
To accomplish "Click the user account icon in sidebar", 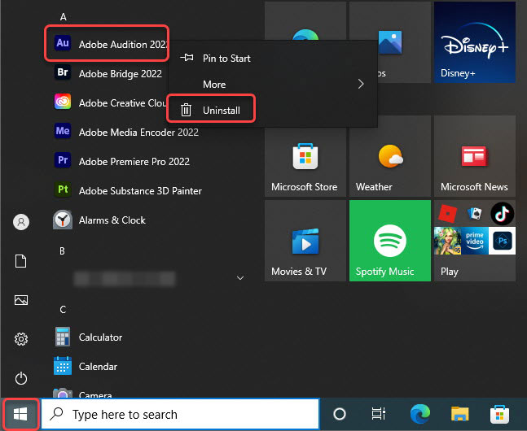I will coord(21,222).
